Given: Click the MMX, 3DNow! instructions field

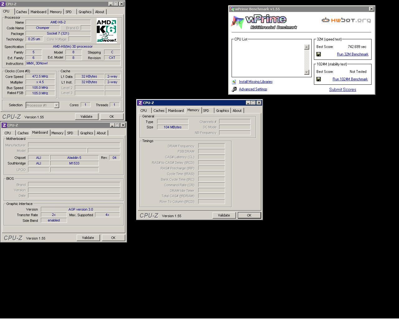Looking at the screenshot, I should [x=73, y=63].
